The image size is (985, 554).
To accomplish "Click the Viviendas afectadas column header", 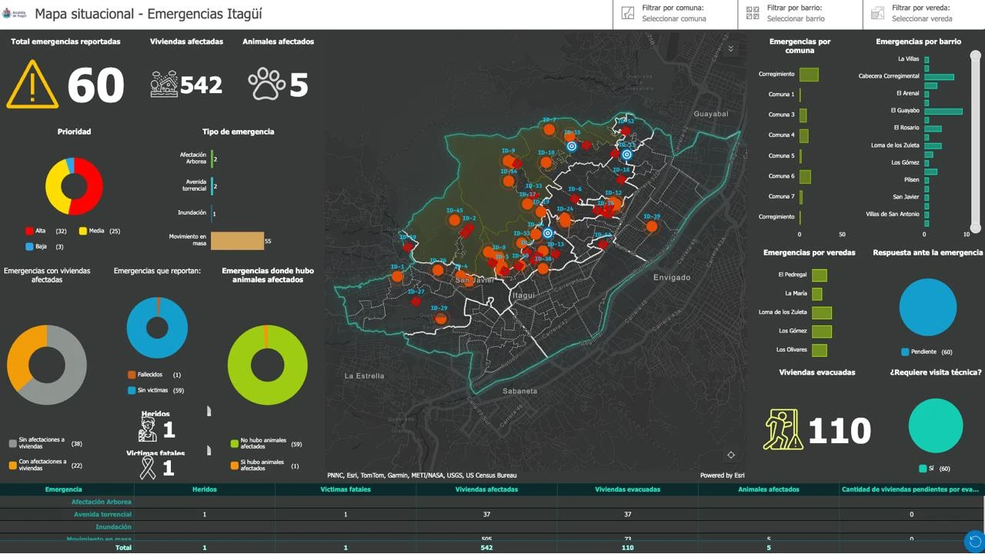I will [486, 489].
